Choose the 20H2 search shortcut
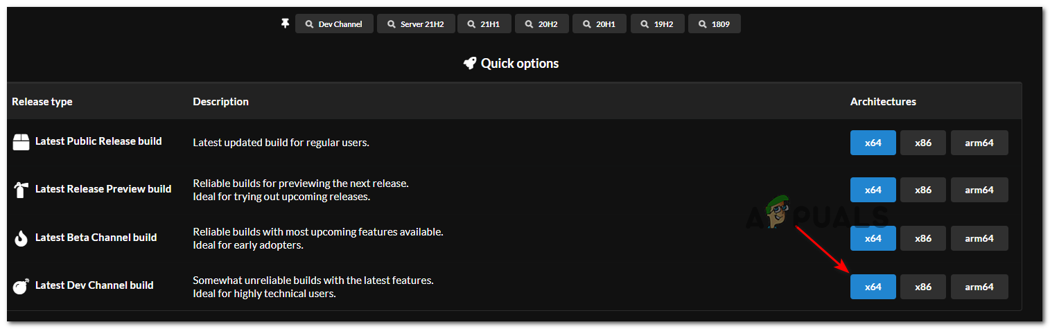Screen dimensions: 1050x329 point(542,24)
